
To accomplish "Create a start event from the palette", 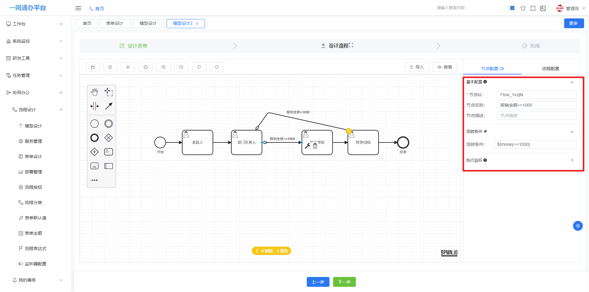I will point(94,123).
